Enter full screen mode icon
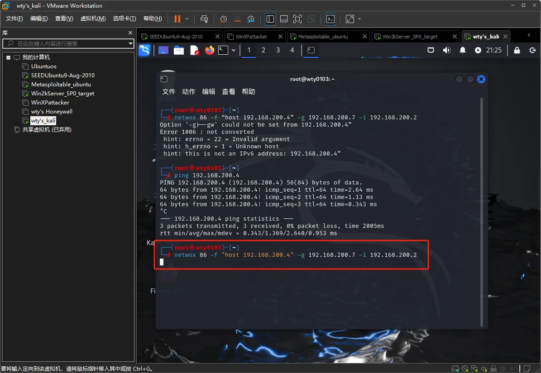The height and width of the screenshot is (373, 541). (297, 19)
